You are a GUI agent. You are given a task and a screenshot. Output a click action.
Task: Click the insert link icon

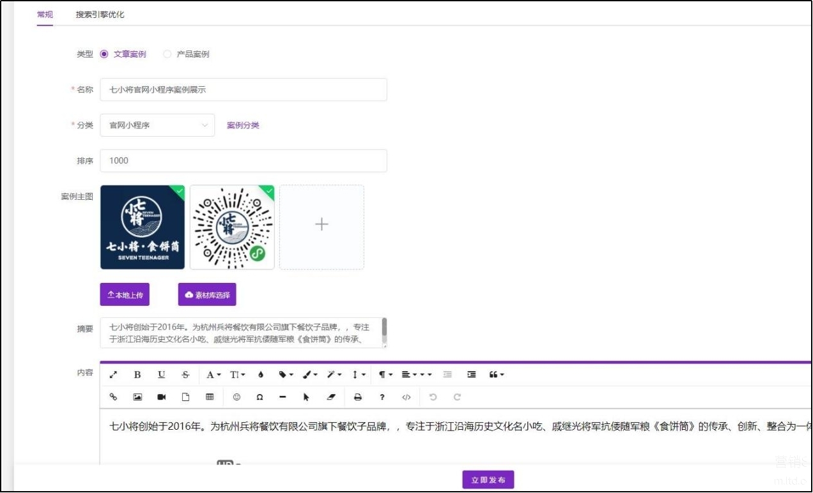tap(114, 397)
